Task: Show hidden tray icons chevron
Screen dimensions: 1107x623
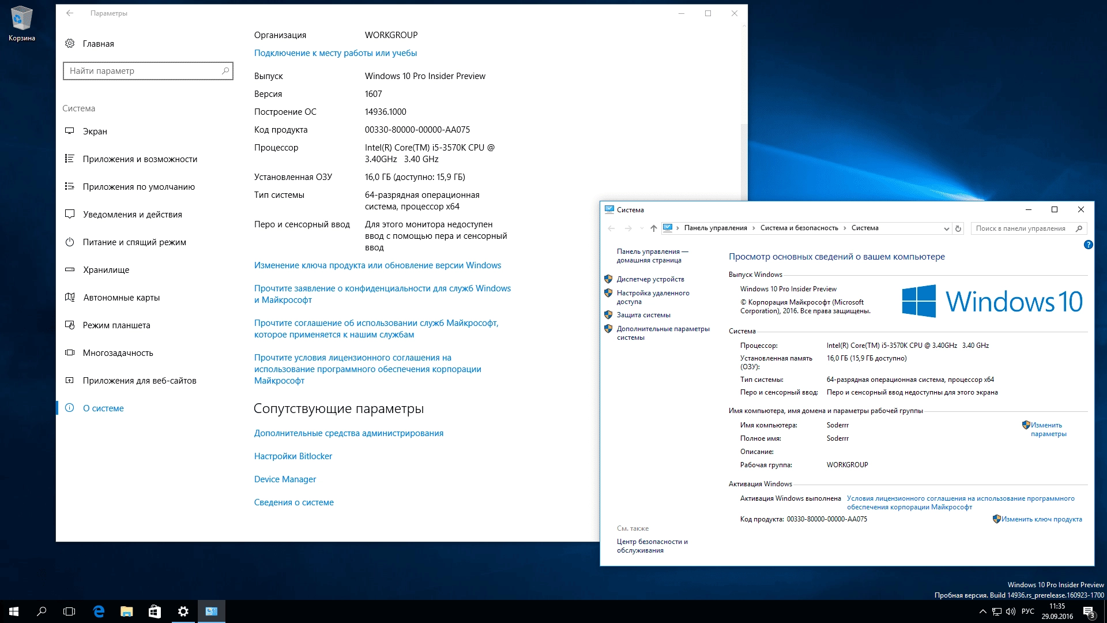Action: pos(982,611)
